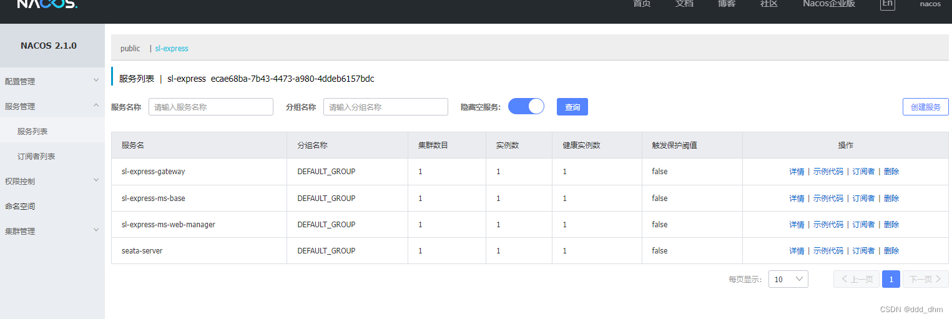The image size is (952, 319).
Task: Expand the 配置管理 menu chevron
Action: coord(96,81)
